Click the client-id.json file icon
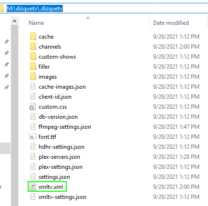The width and height of the screenshot is (208, 206). coord(32,97)
